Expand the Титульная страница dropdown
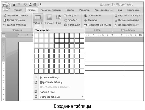 click(30, 15)
